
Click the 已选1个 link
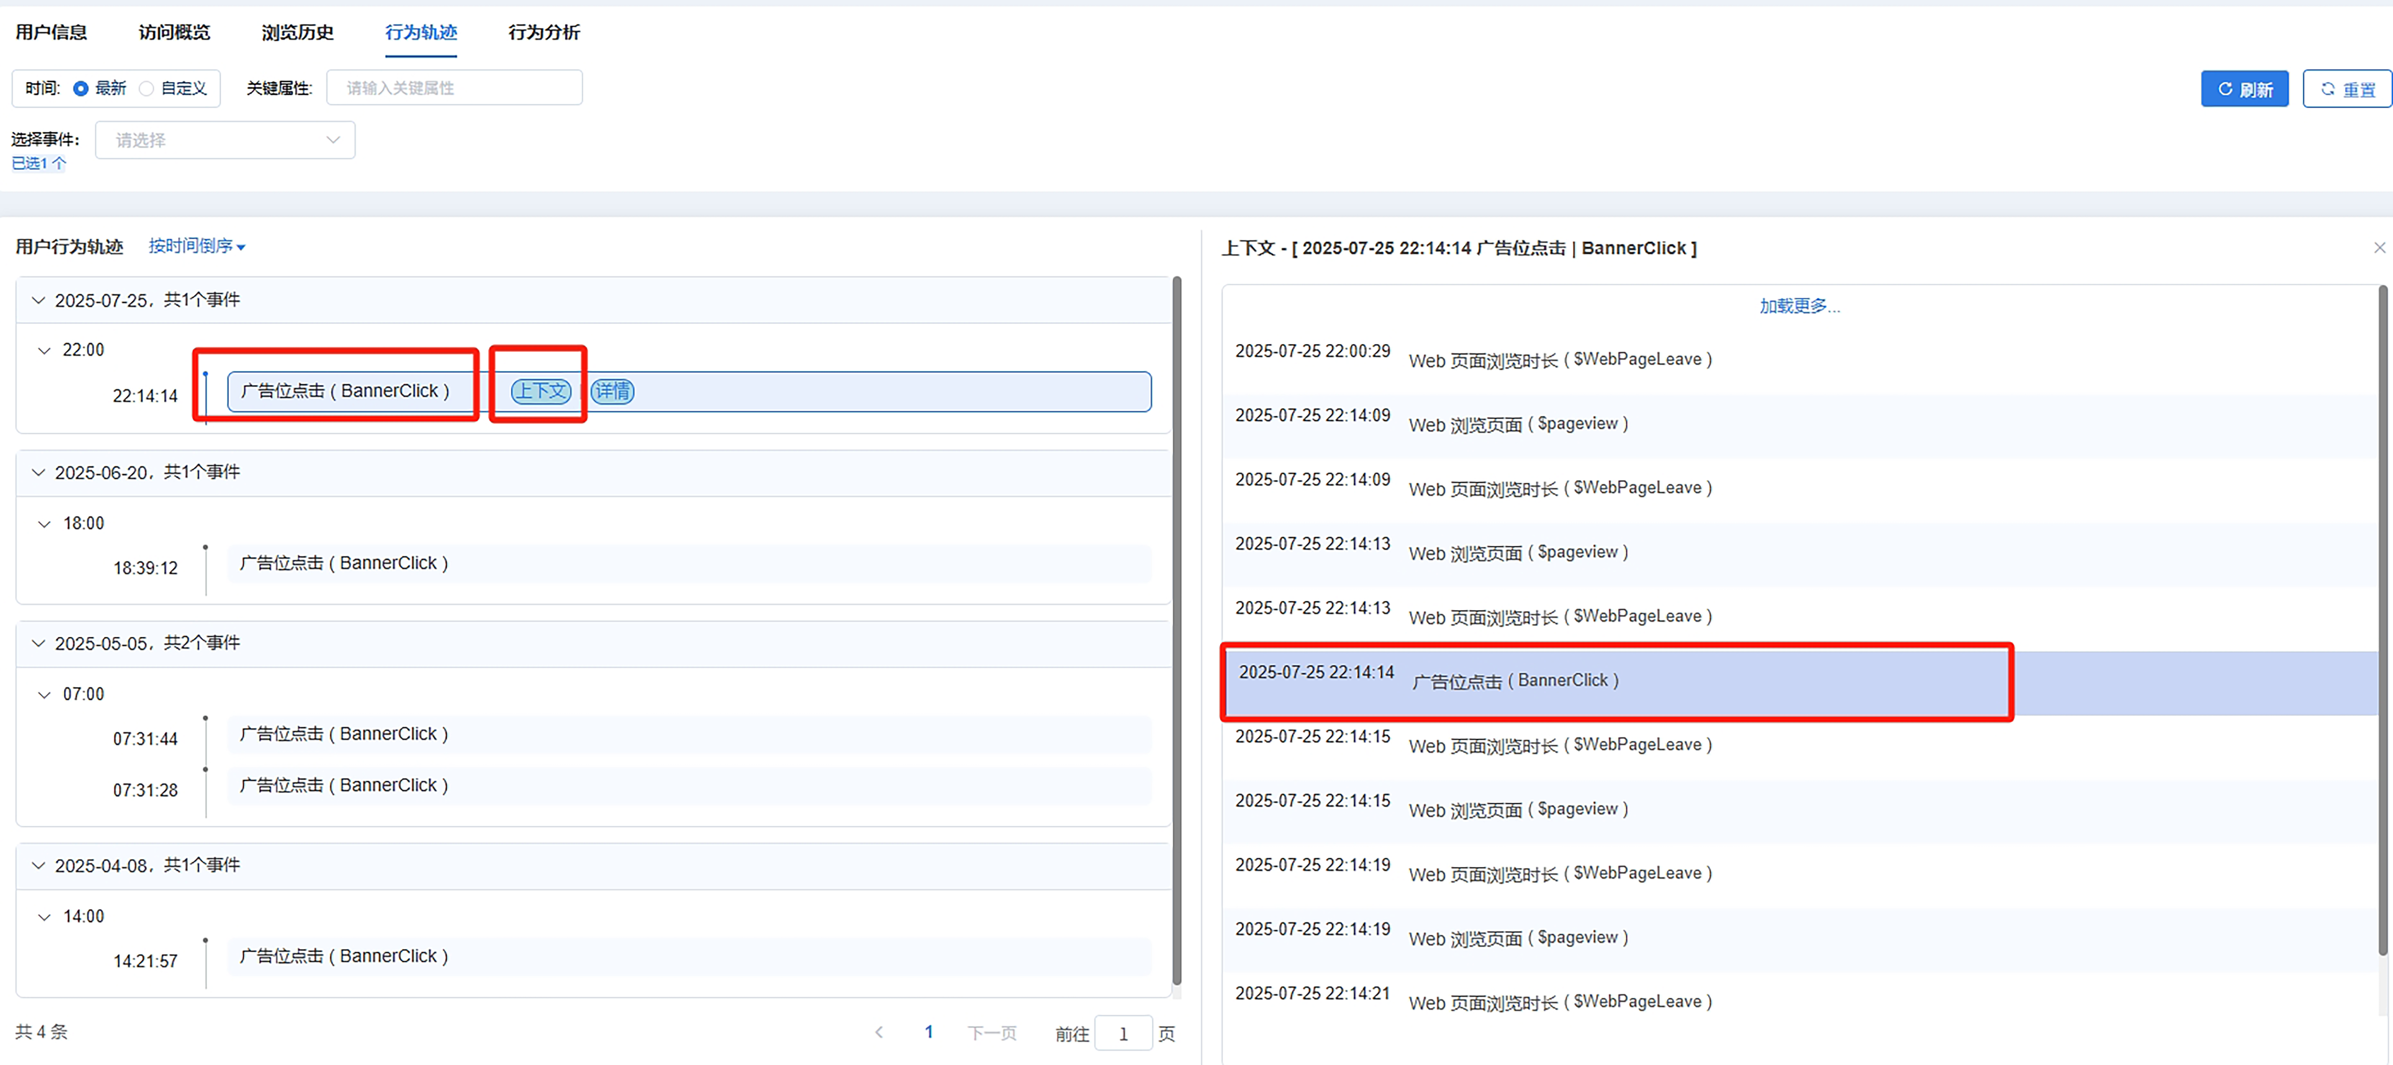click(x=38, y=164)
